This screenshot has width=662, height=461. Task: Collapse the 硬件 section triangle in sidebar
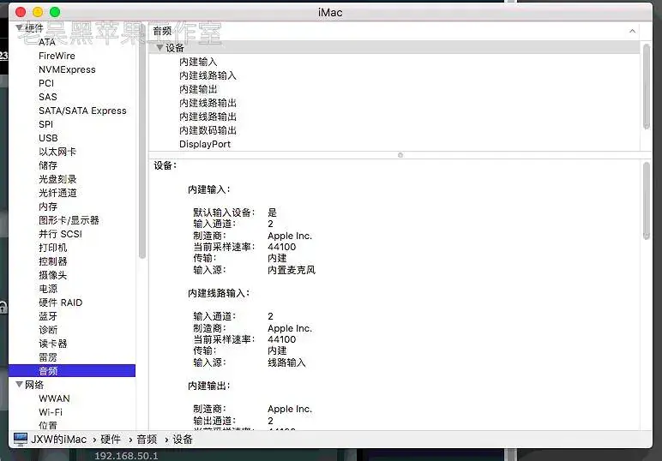tap(19, 27)
